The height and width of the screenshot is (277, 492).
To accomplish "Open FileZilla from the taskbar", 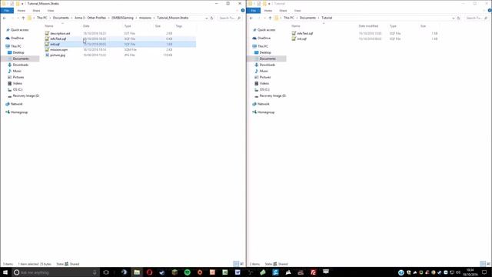I will (313, 272).
